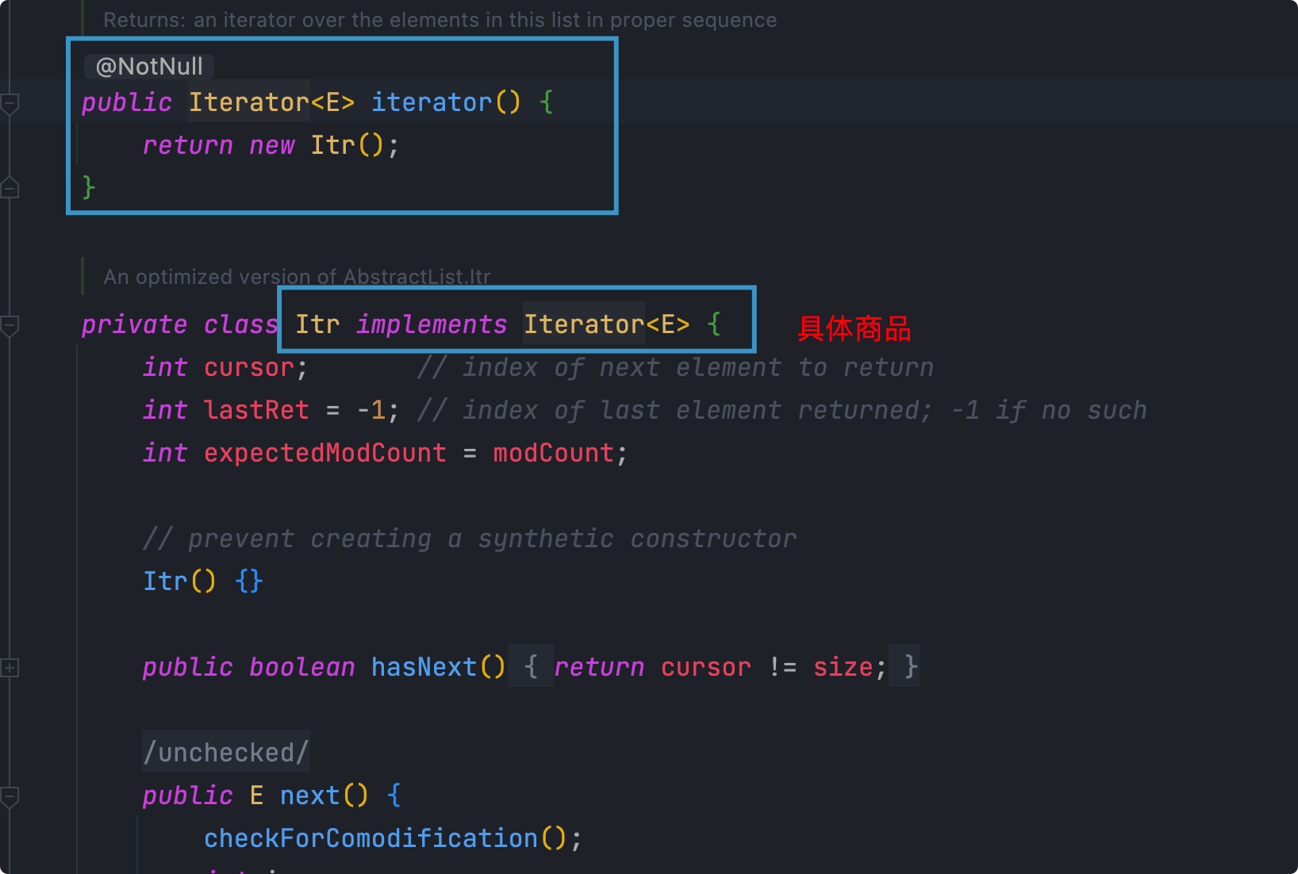Click the fold-end marker beside iterator()'s closing brace
Viewport: 1298px width, 874px height.
pos(10,188)
